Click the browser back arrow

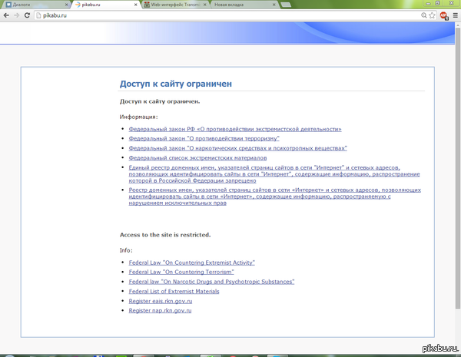click(6, 15)
